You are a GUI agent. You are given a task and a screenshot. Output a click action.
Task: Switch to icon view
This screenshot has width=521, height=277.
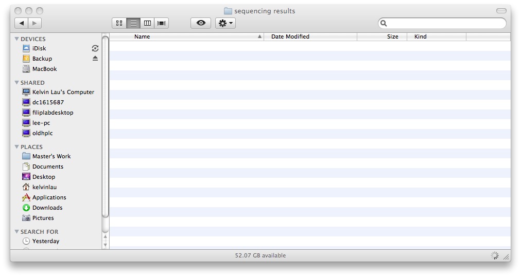119,23
